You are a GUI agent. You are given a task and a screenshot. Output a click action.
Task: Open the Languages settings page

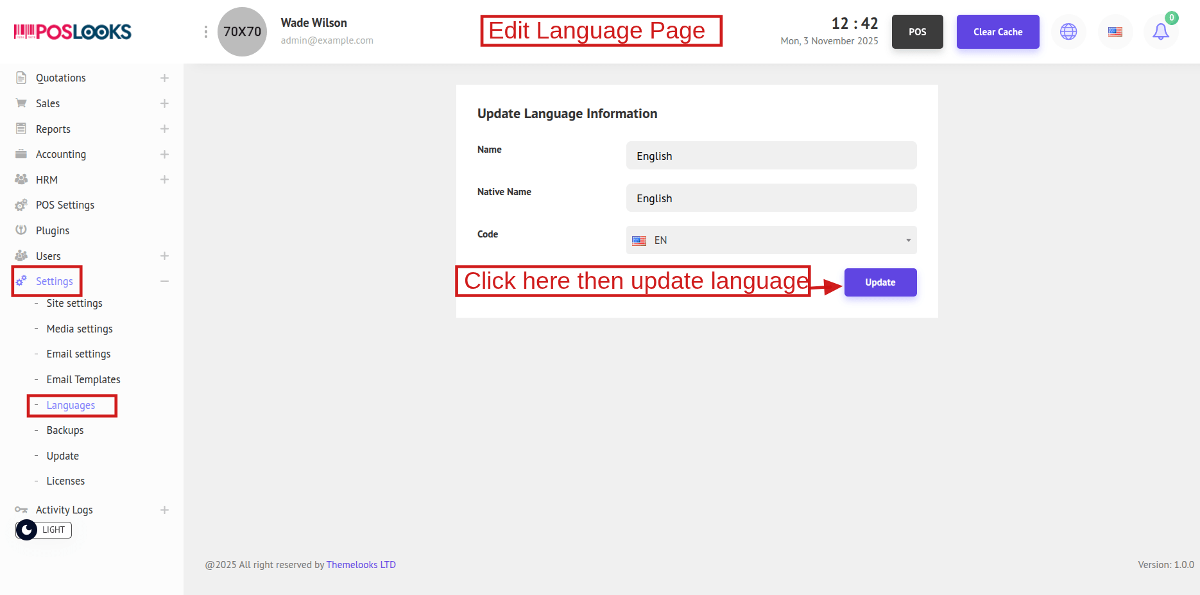pos(71,405)
